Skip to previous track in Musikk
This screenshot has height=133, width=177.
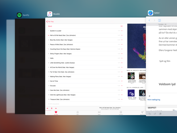point(48,108)
